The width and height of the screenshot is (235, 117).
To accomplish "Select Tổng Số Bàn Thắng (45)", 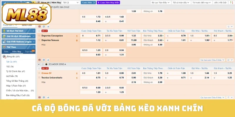I will click(x=17, y=81).
